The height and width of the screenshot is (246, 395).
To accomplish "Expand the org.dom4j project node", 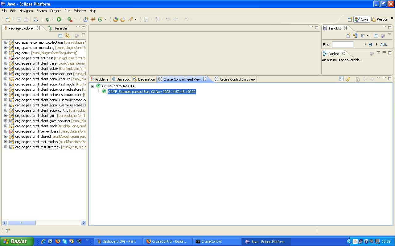I will click(6, 53).
